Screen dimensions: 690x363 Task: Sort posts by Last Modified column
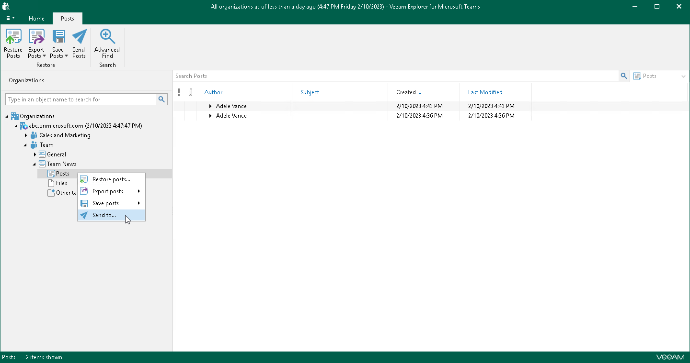(x=485, y=92)
